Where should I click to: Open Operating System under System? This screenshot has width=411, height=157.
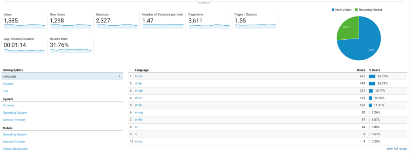point(15,113)
